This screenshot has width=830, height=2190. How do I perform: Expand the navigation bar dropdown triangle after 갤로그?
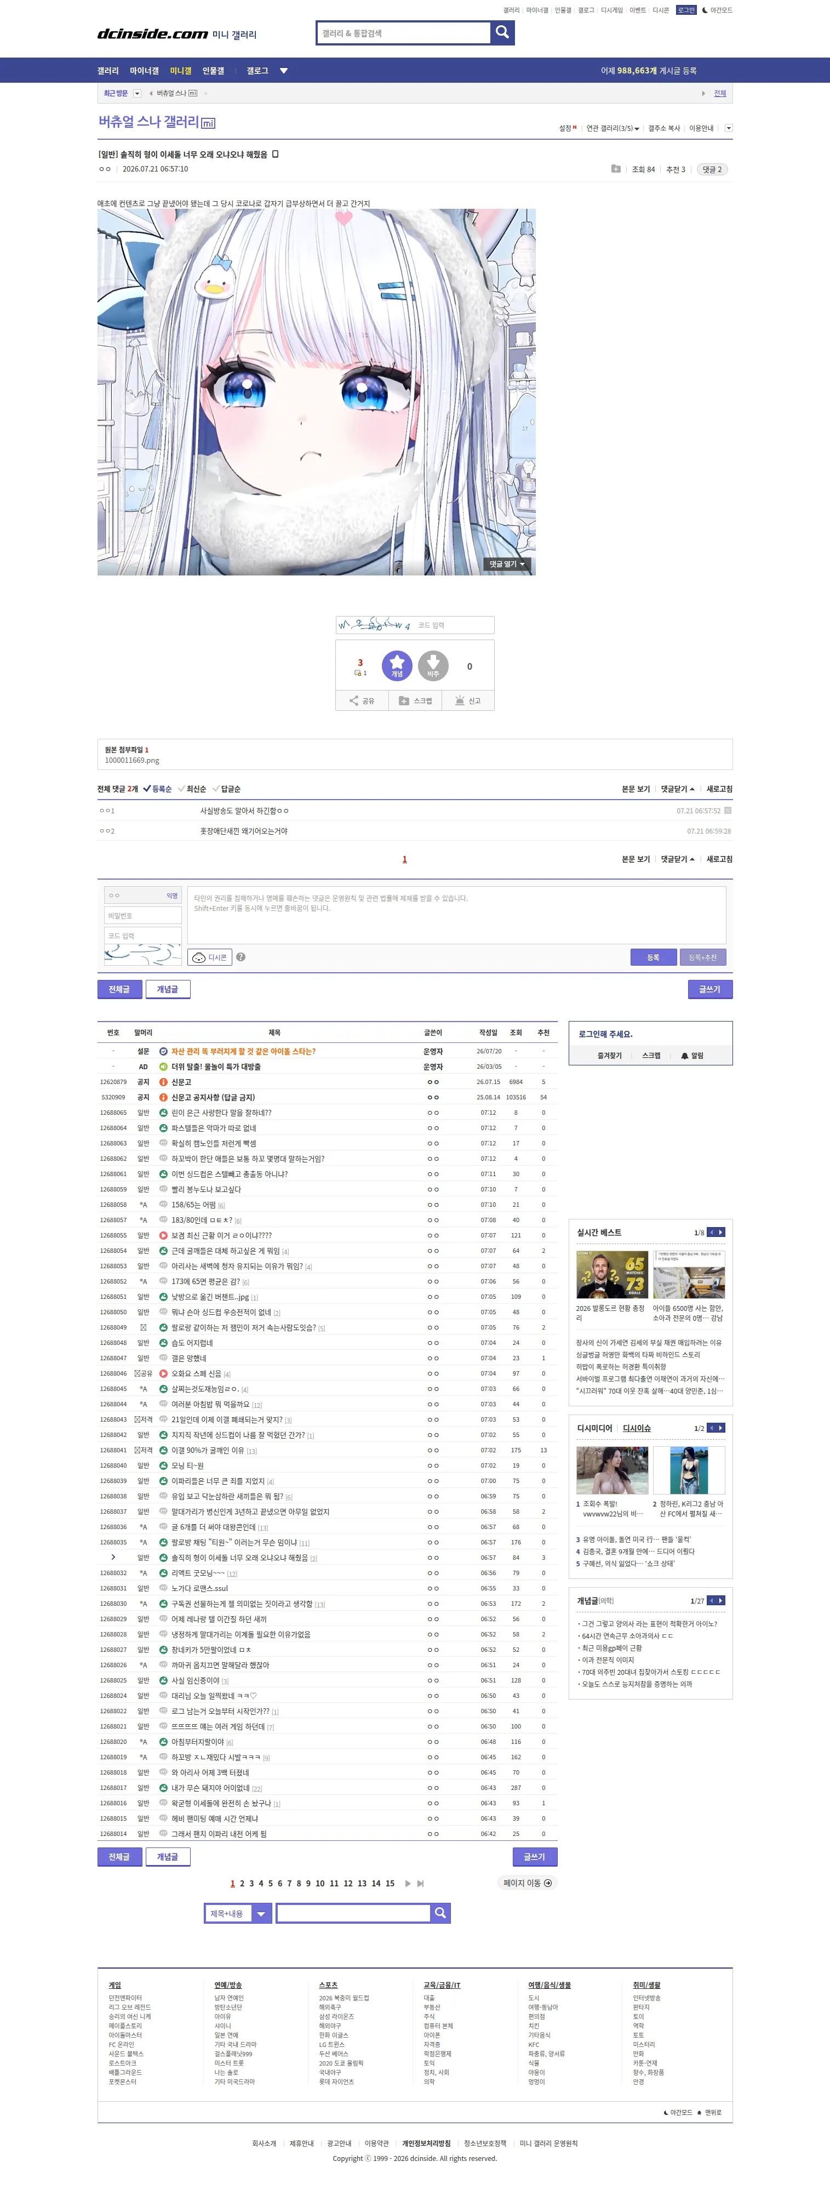point(284,71)
